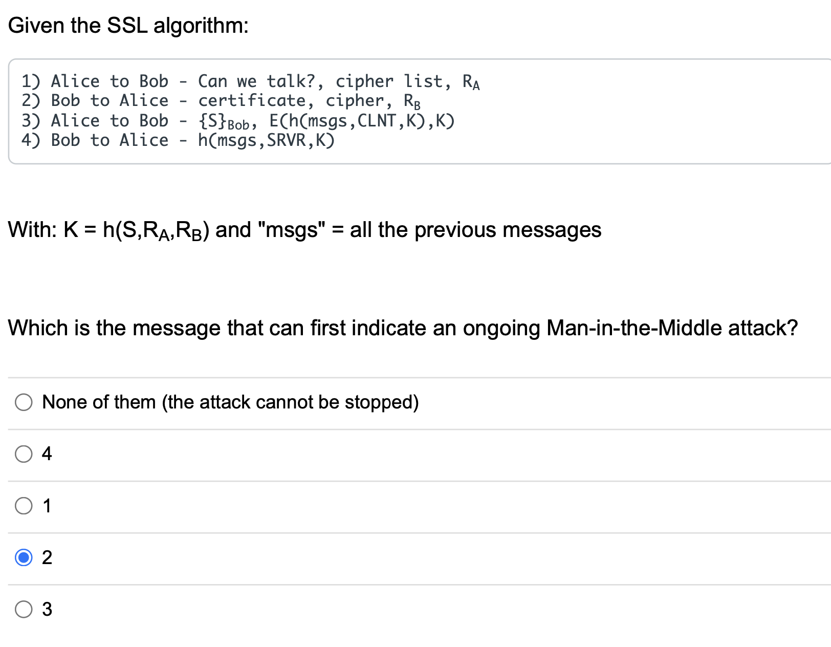Click the label text "None of them"
This screenshot has width=831, height=647.
click(231, 402)
